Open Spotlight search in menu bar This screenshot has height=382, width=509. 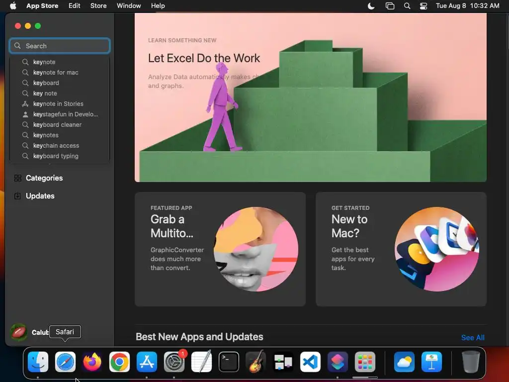pyautogui.click(x=407, y=6)
